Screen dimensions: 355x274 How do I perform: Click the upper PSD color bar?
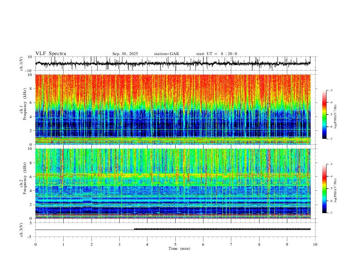325,115
